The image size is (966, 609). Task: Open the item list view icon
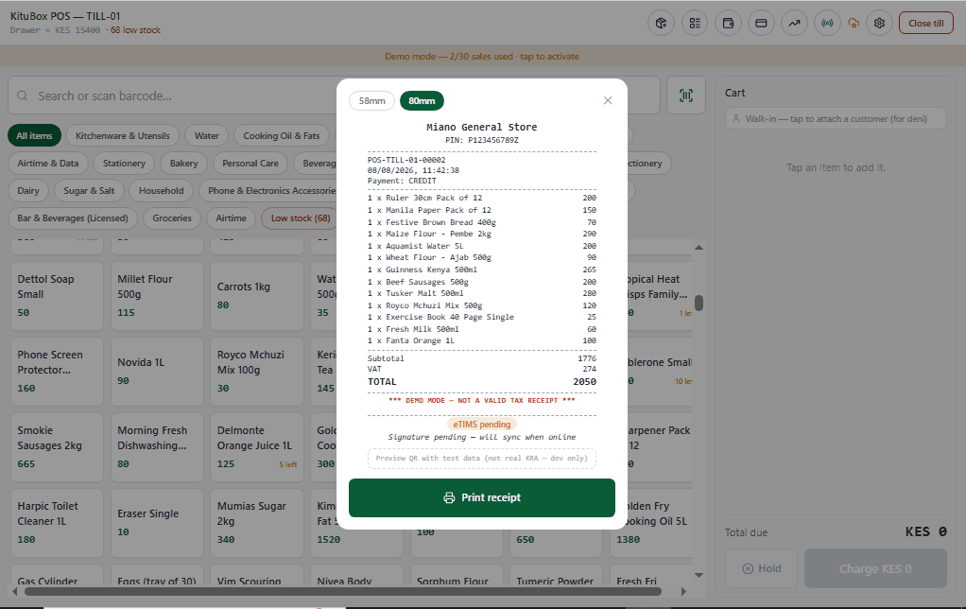pos(695,24)
